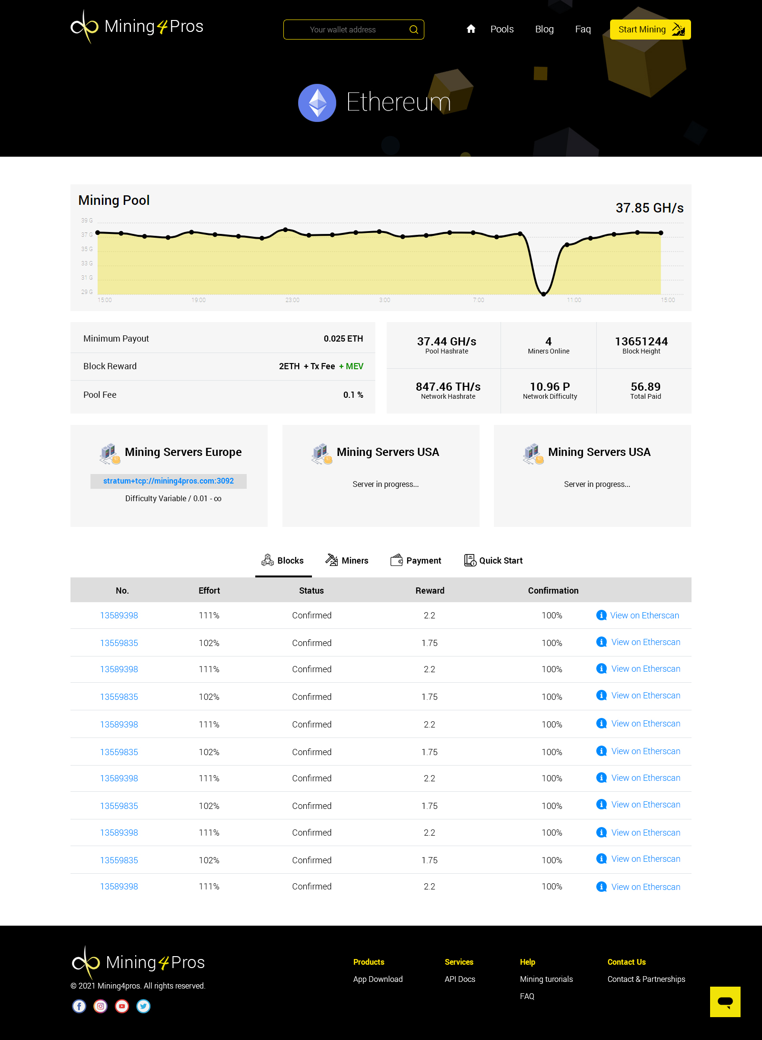Click the Ethereum coin logo
This screenshot has width=762, height=1040.
(x=317, y=103)
